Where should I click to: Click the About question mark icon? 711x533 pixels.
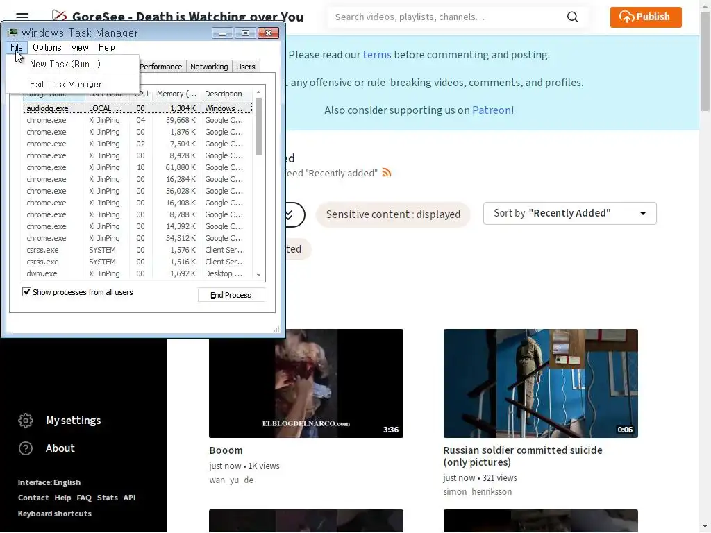point(26,448)
